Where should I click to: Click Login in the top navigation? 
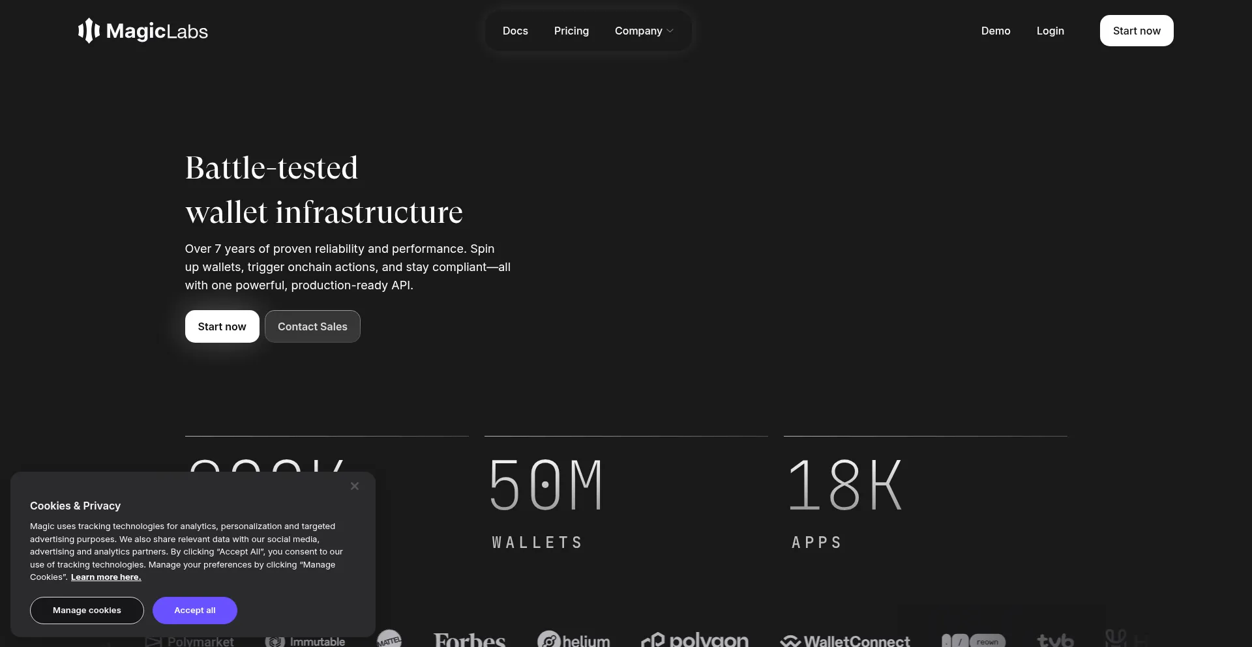pyautogui.click(x=1050, y=31)
